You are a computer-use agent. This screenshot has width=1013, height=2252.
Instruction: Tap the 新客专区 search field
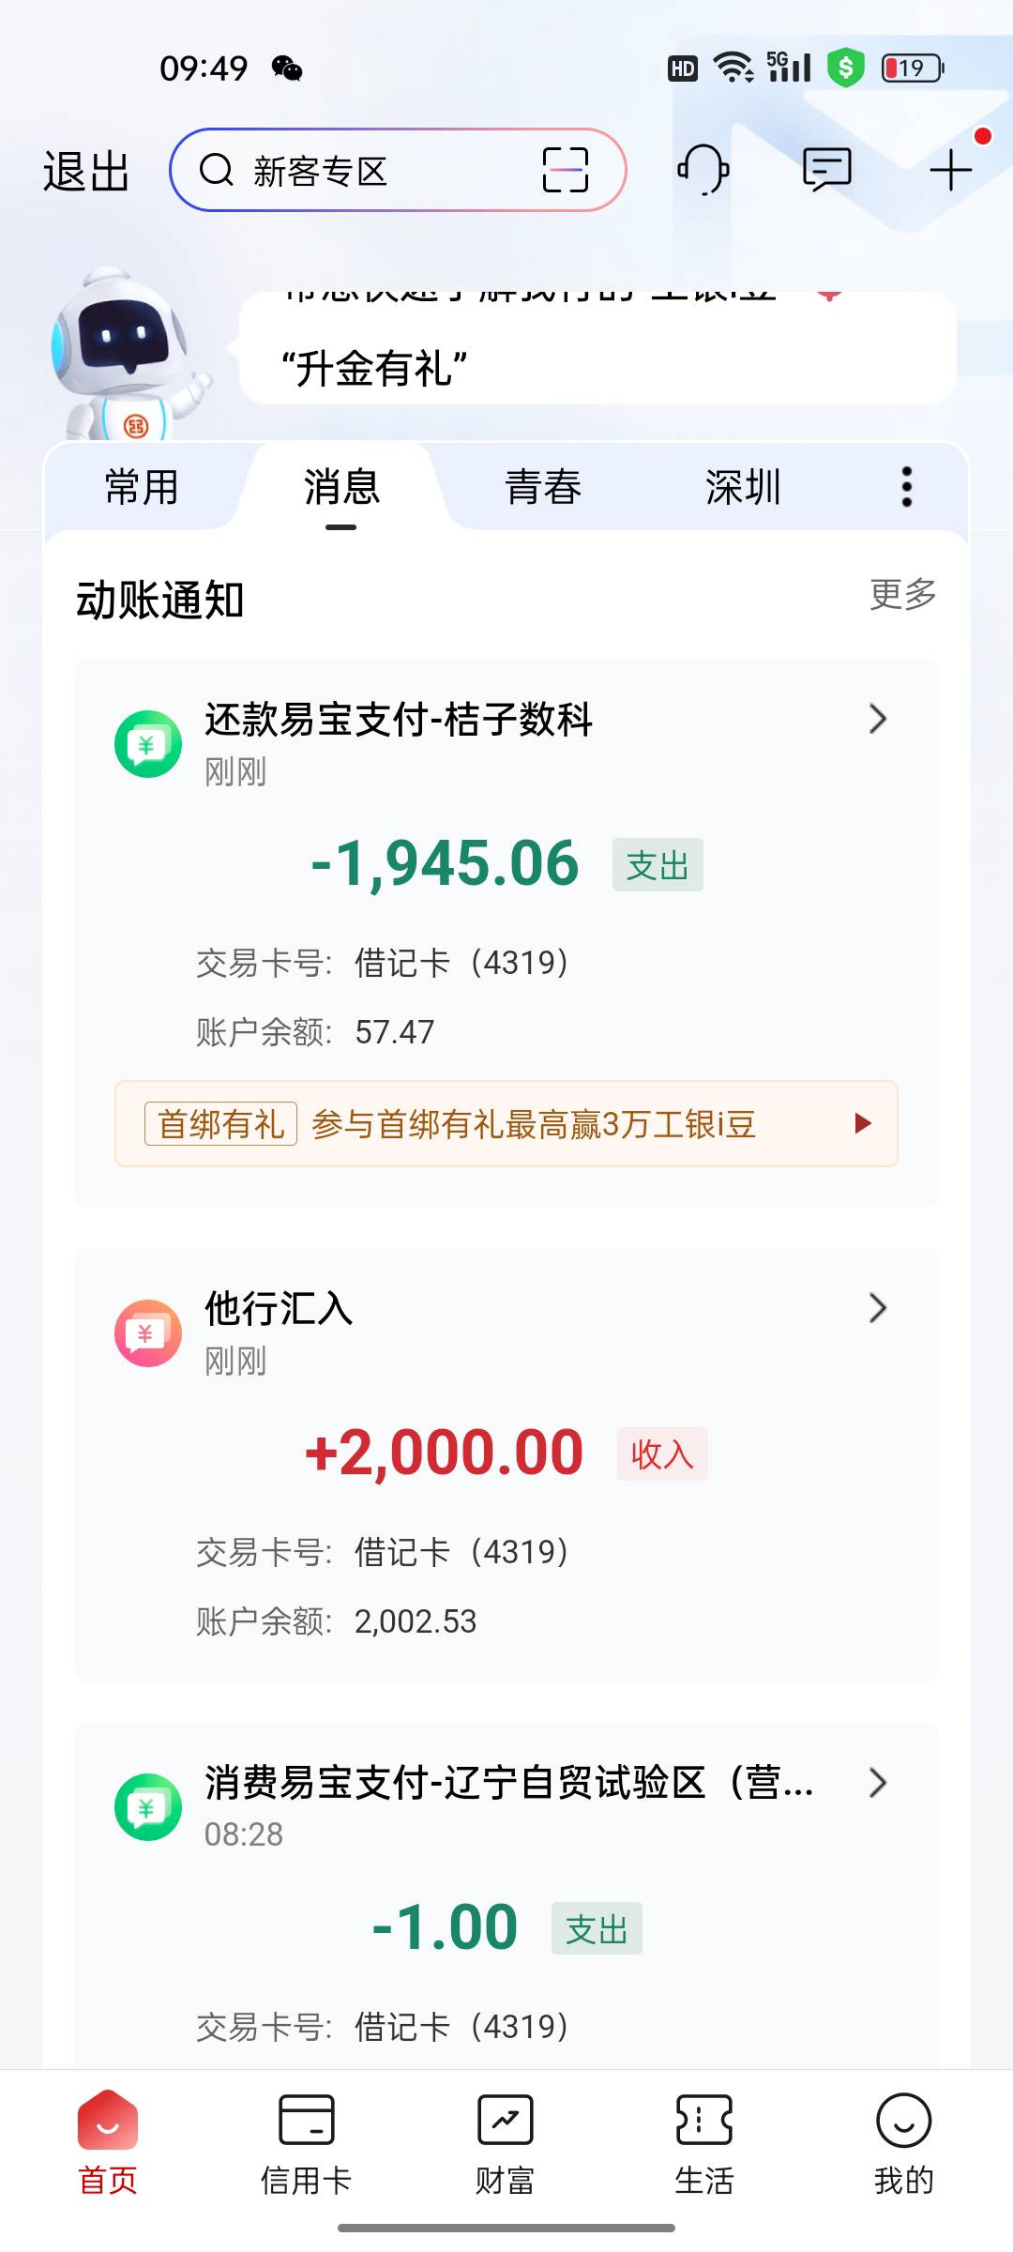click(366, 171)
